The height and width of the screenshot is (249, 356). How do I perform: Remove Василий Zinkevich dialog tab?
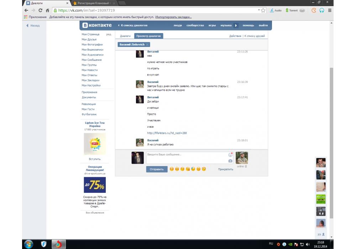click(147, 44)
